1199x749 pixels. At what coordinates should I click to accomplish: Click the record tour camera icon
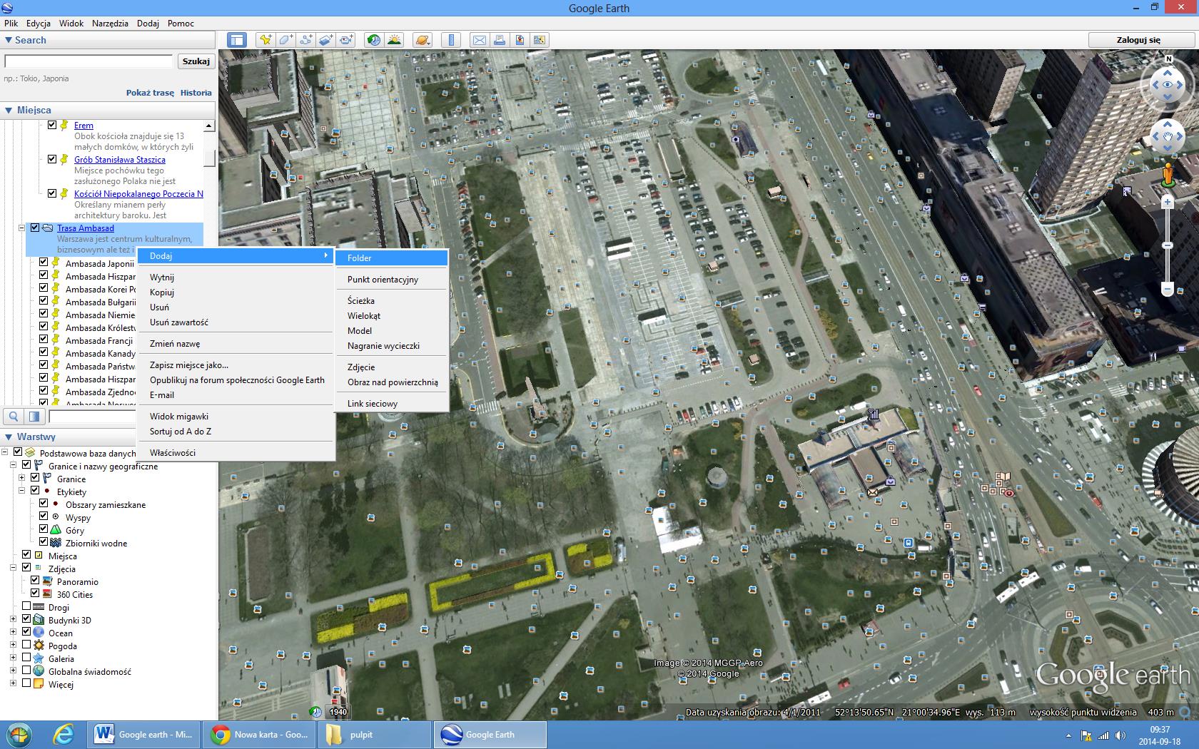346,40
